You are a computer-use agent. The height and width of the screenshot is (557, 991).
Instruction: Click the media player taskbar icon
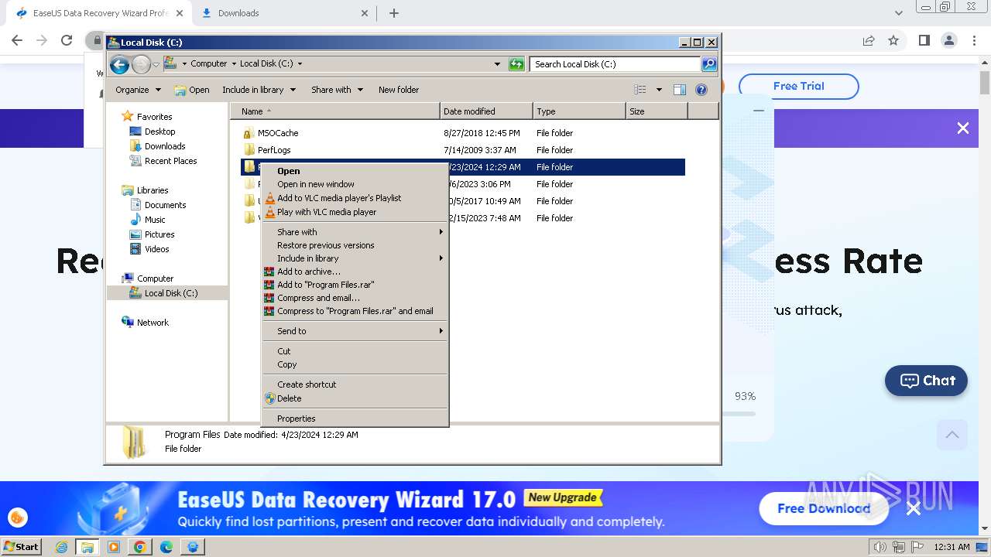[x=114, y=547]
